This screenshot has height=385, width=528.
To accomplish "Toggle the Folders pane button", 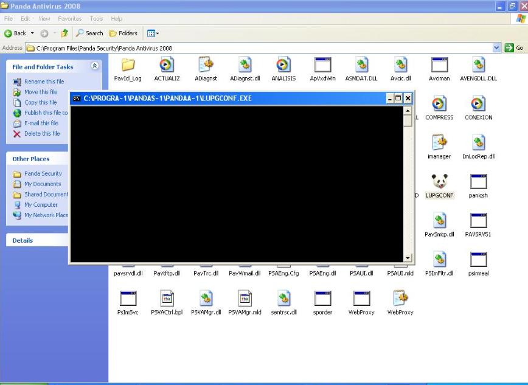I will click(123, 33).
